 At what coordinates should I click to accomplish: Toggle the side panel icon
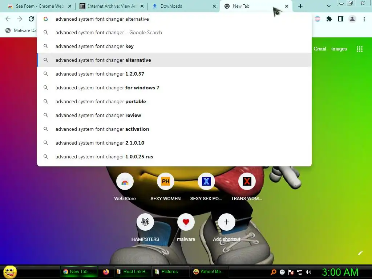[341, 19]
